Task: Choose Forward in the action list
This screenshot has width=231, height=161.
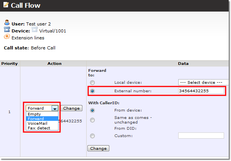Action: pos(36,119)
